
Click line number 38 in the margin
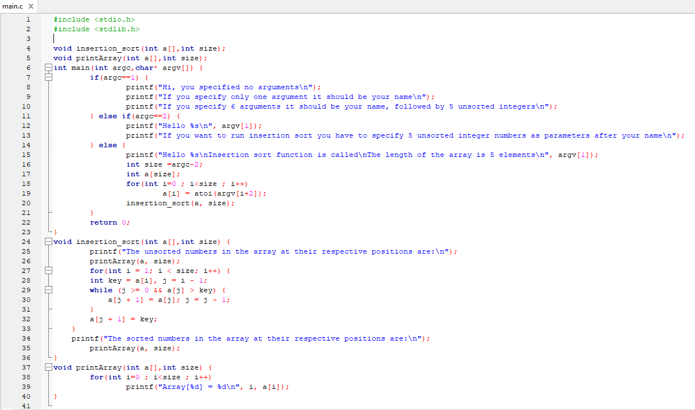26,377
